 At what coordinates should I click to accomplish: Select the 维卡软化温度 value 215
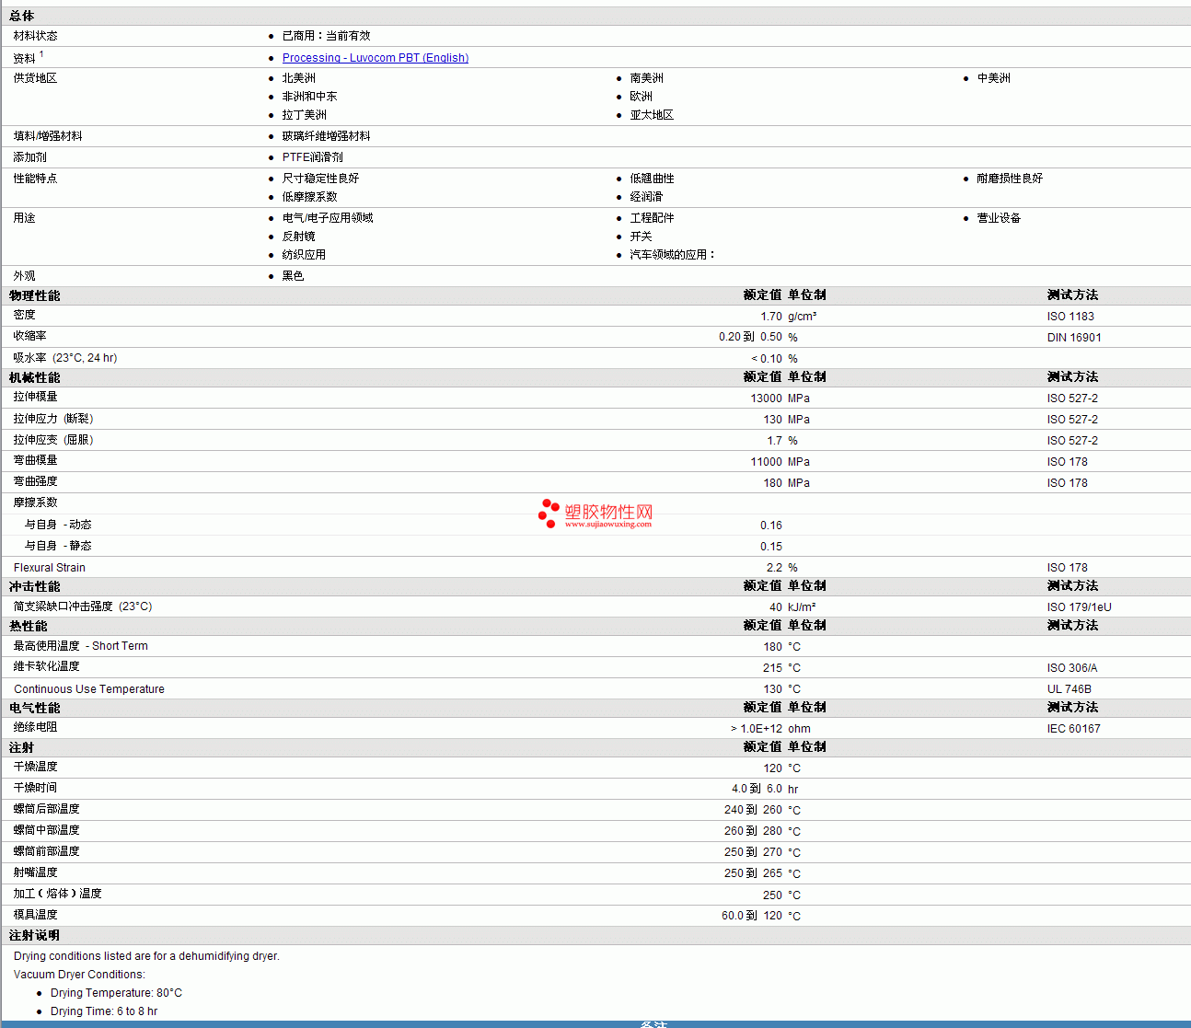pyautogui.click(x=772, y=668)
